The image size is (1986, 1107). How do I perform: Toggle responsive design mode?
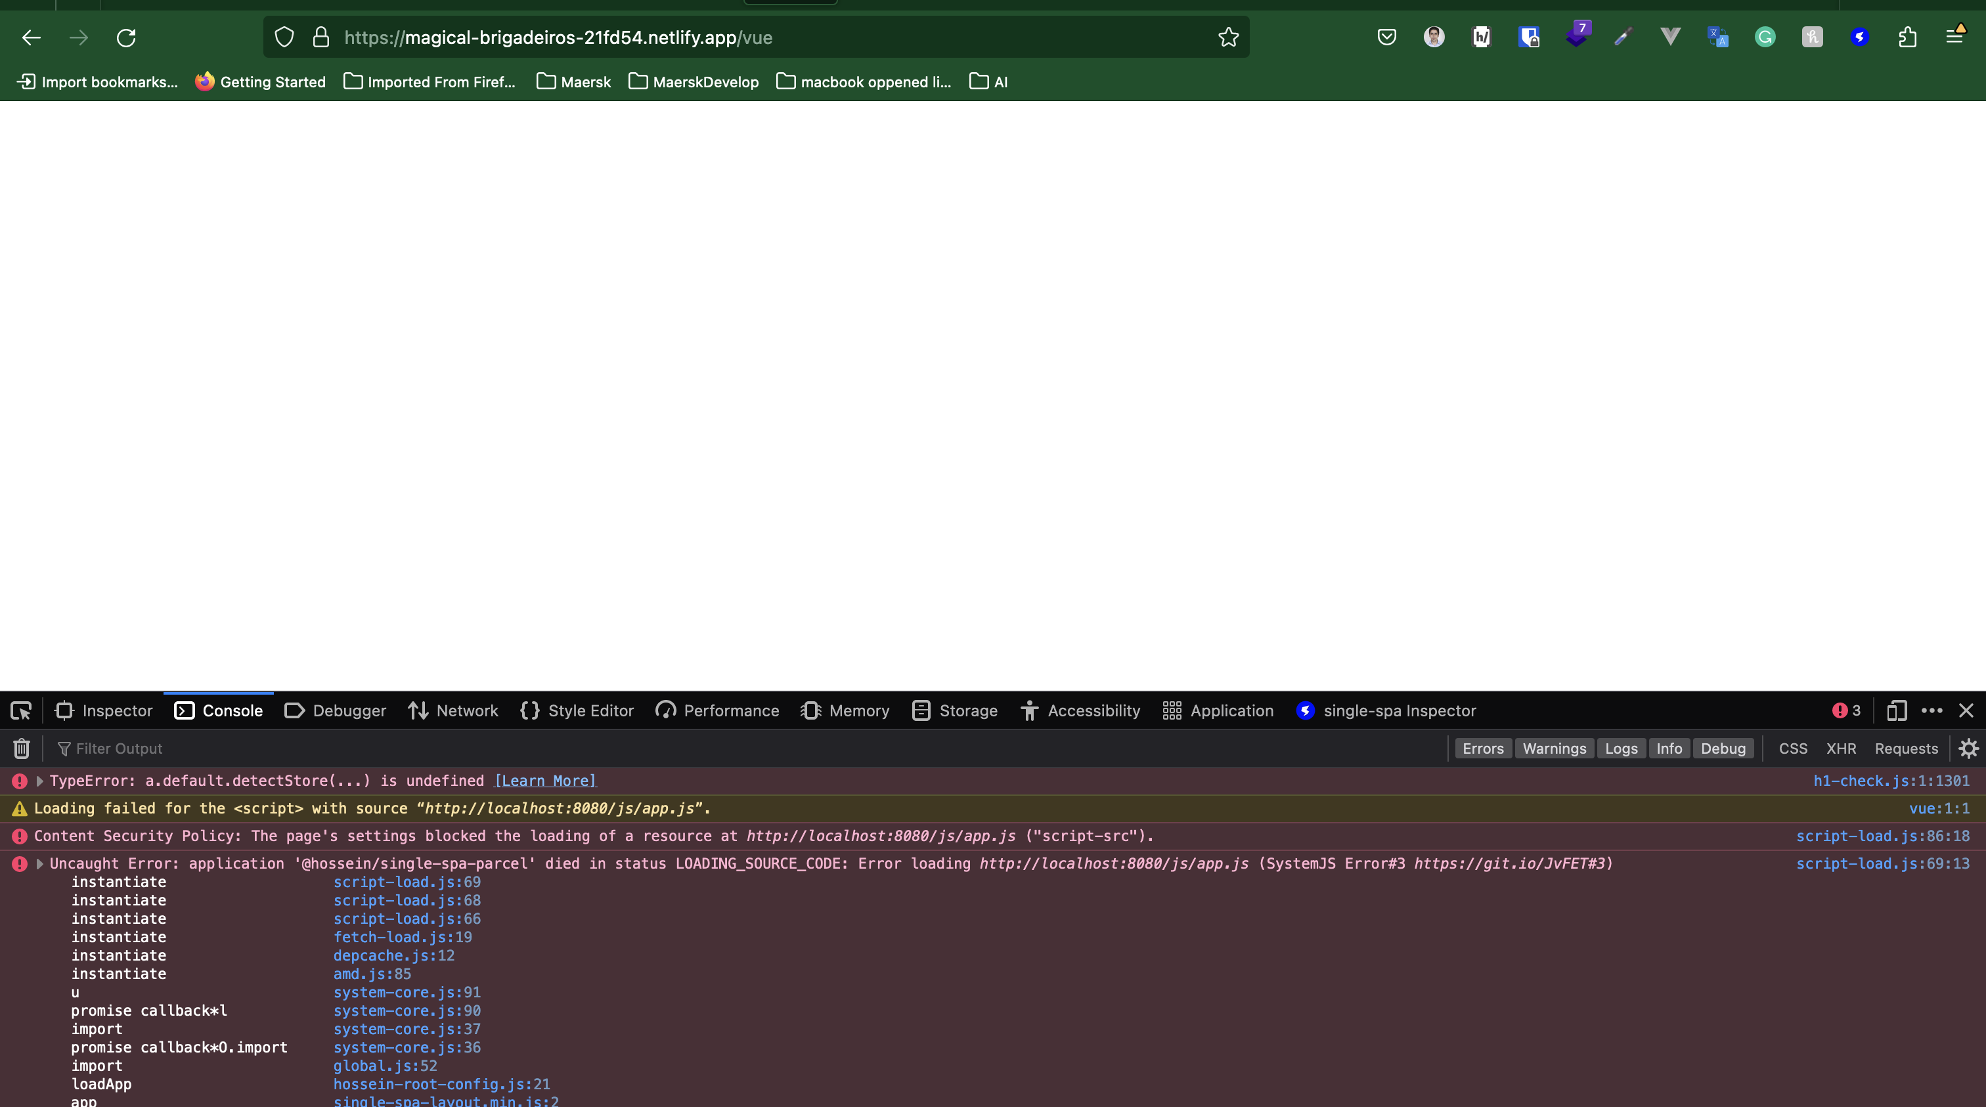tap(1897, 710)
